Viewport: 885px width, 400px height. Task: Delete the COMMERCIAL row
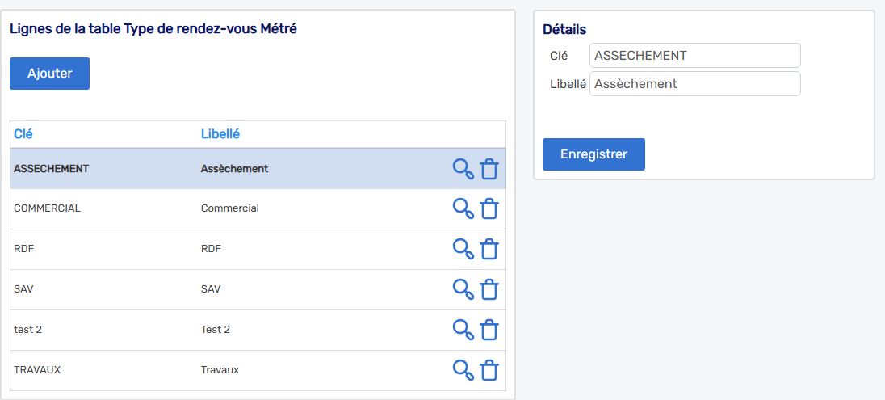click(489, 208)
